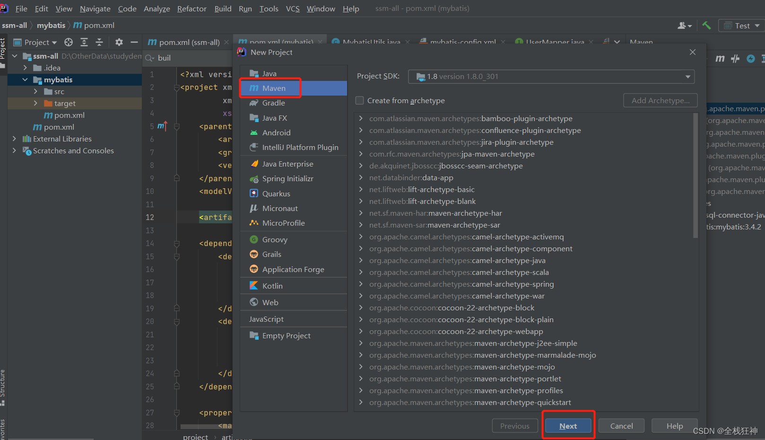Select Grails project type
Viewport: 765px width, 440px height.
point(294,254)
